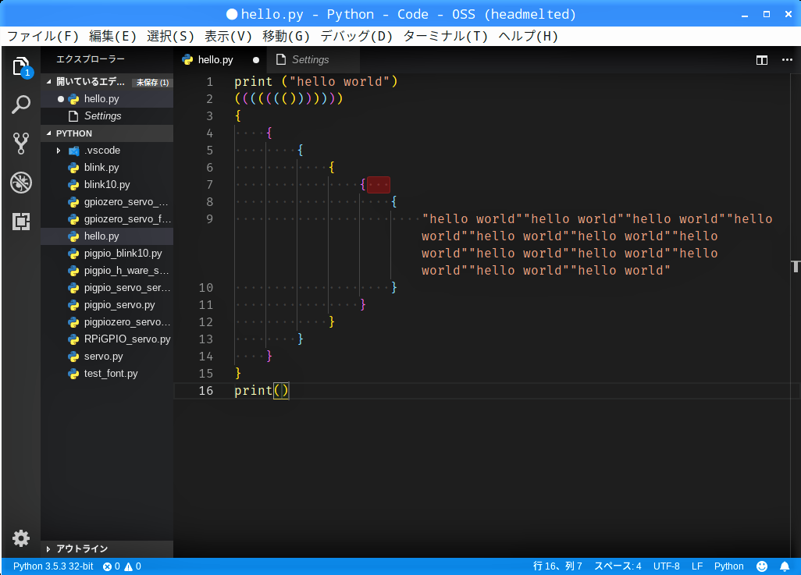Click the Settings file icon in open editors

73,116
